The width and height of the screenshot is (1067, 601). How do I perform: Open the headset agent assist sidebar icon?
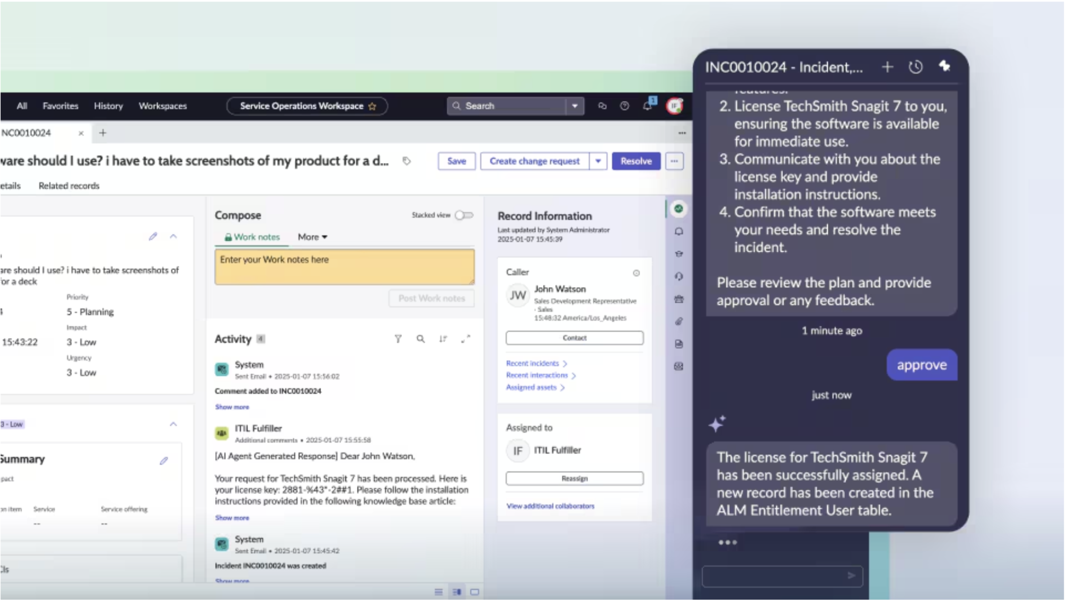pos(679,276)
